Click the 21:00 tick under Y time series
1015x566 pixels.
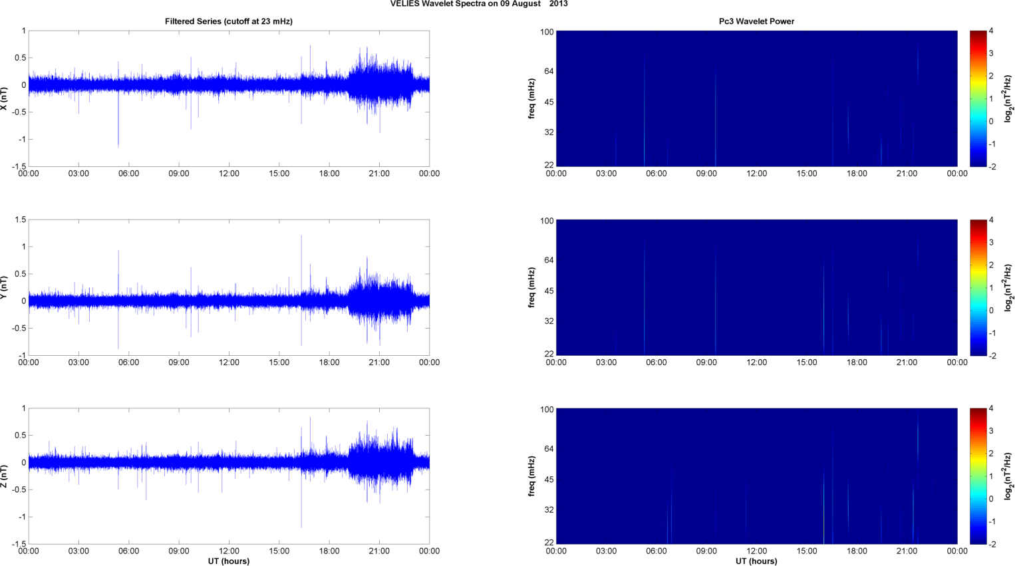379,362
